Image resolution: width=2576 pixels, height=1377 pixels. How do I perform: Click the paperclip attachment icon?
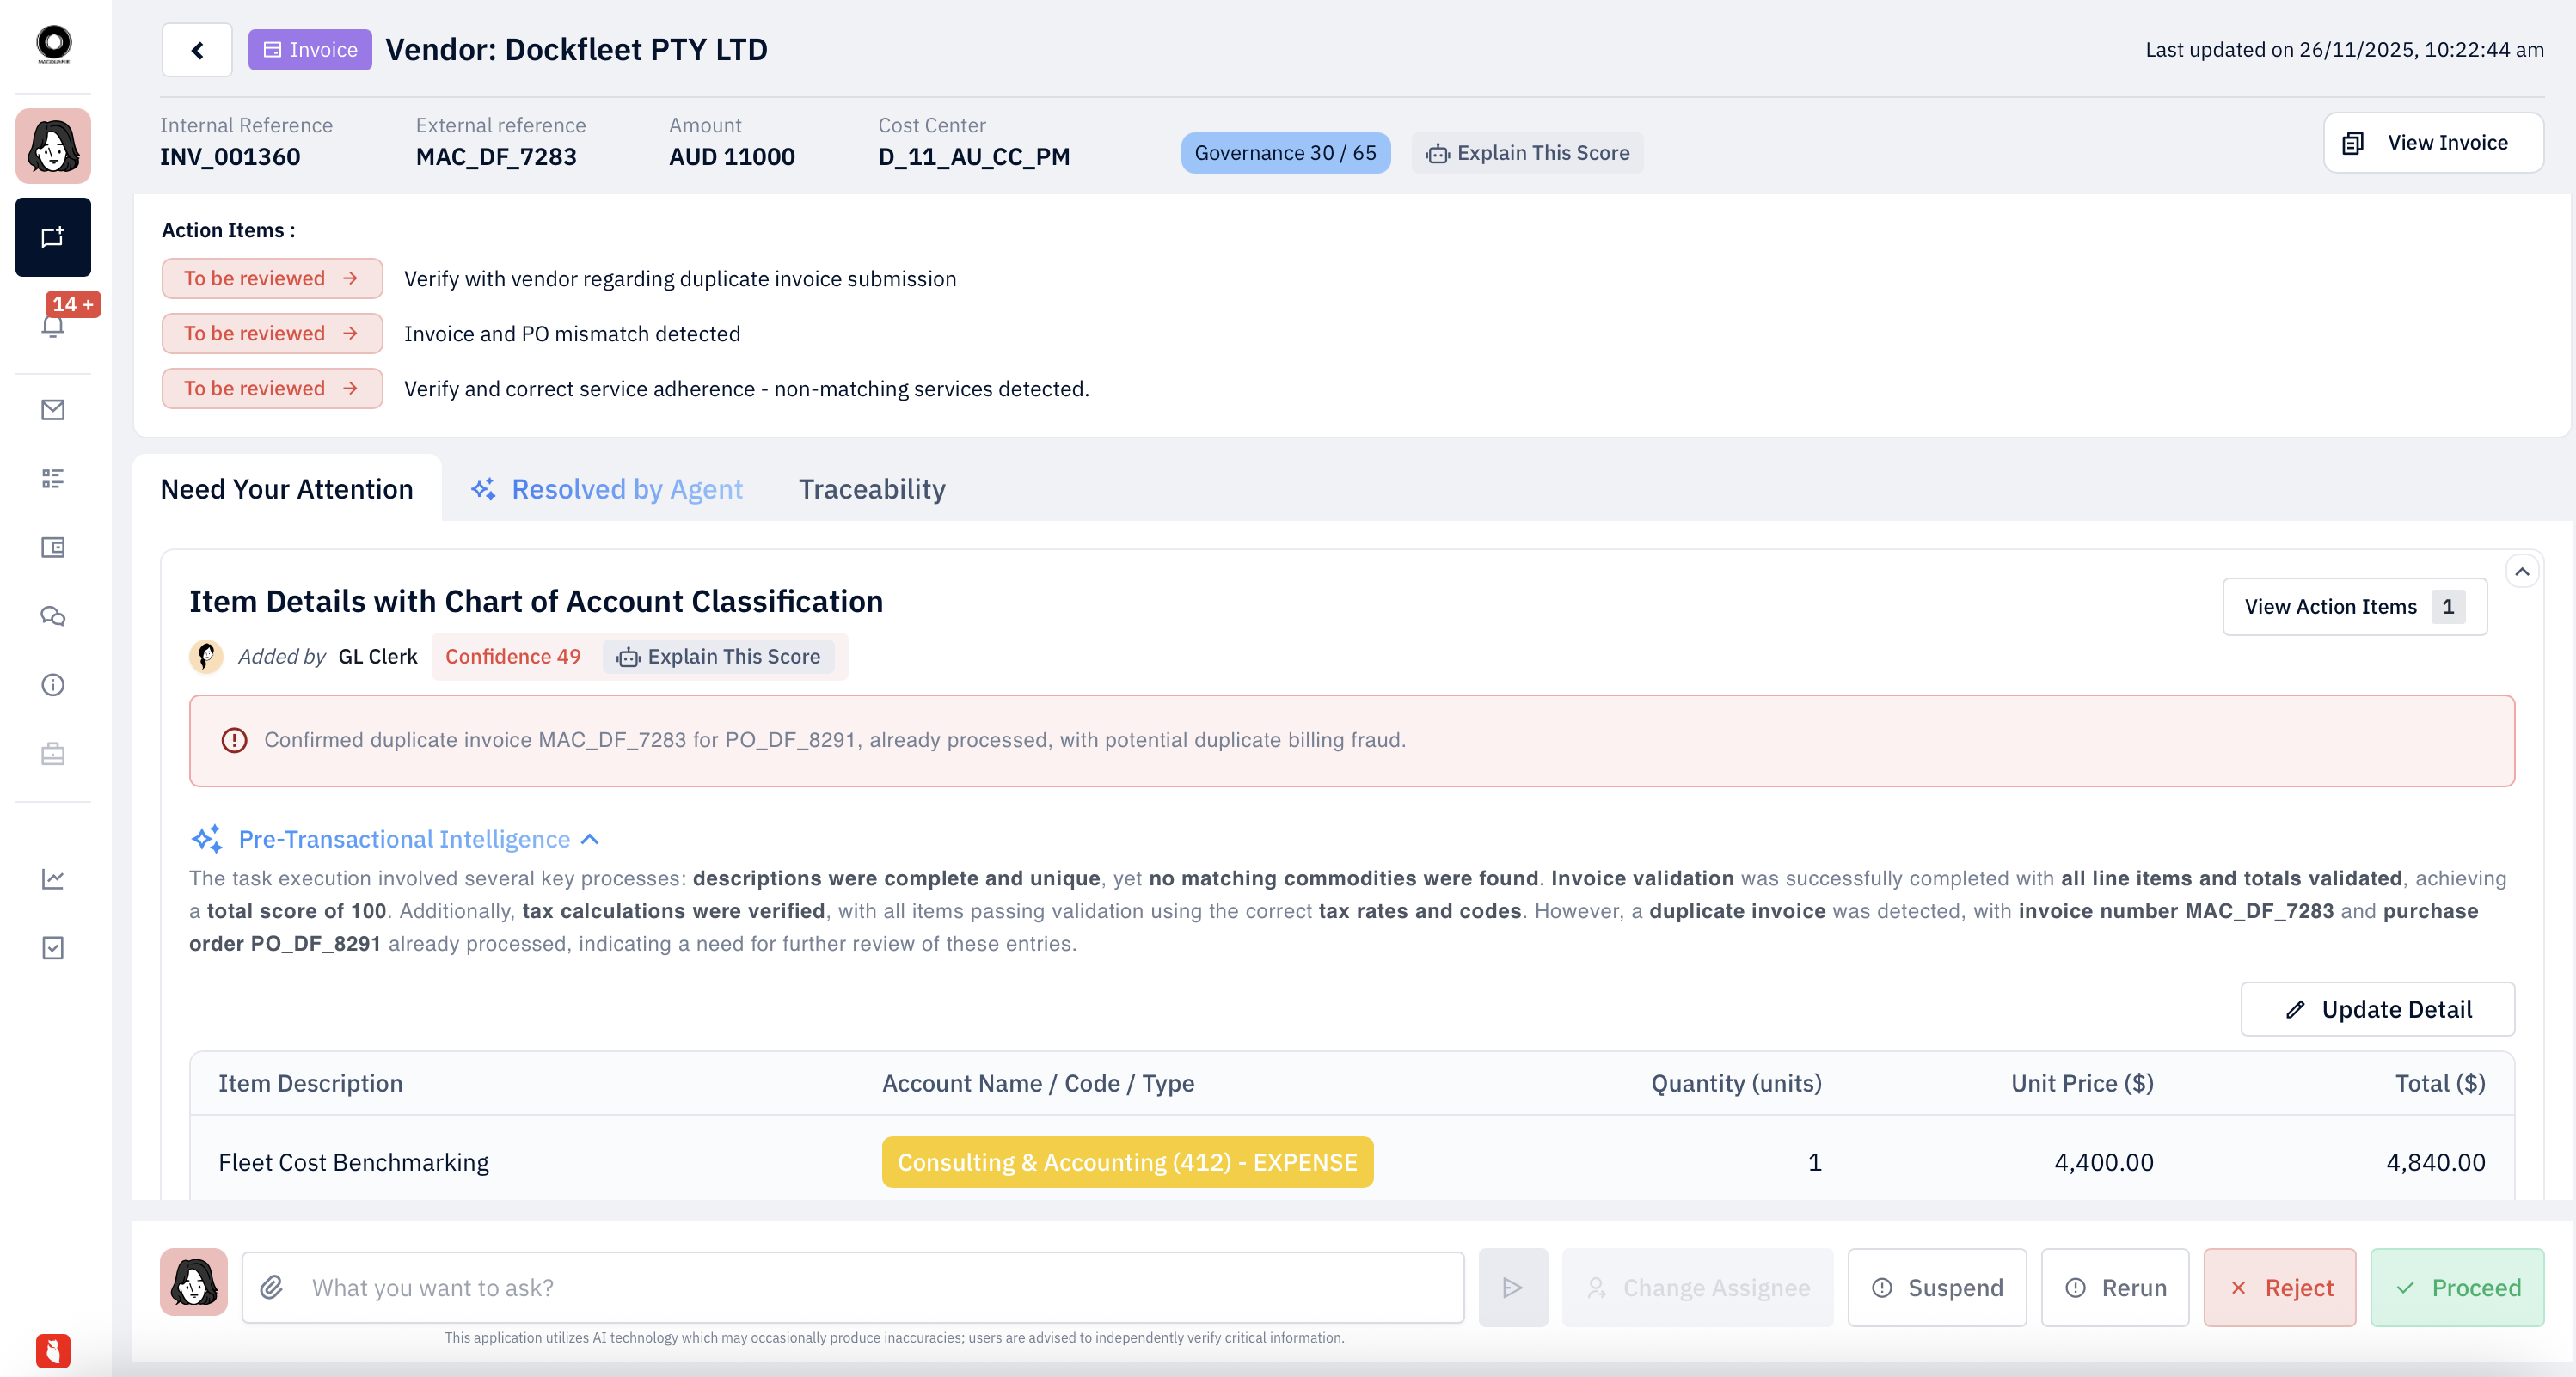[272, 1287]
